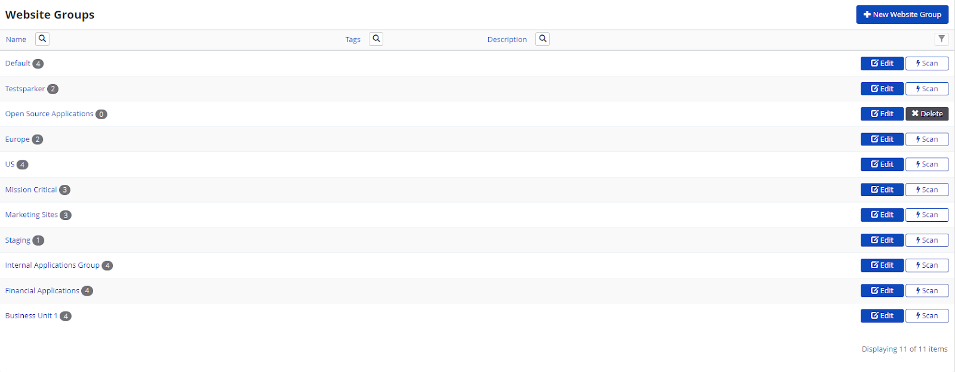This screenshot has width=955, height=372.
Task: Open the Name column search icon
Action: click(x=42, y=39)
